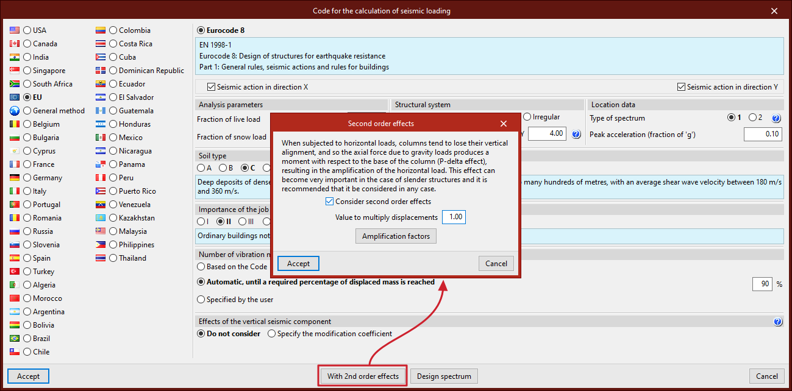792x391 pixels.
Task: Click the Malaysia flag icon
Action: 101,231
